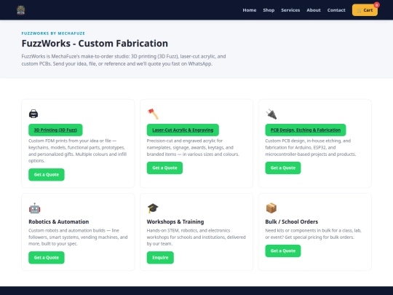Get a Quote for 3D Printing
Viewport: 393px width, 295px height.
[x=47, y=175]
